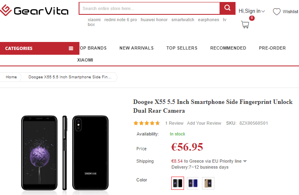Screen dimensions: 299x195
Task: Go to Top Sellers menu item
Action: pos(182,48)
